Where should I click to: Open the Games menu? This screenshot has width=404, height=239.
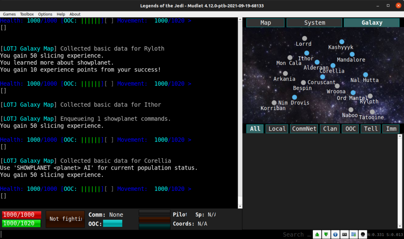[9, 14]
